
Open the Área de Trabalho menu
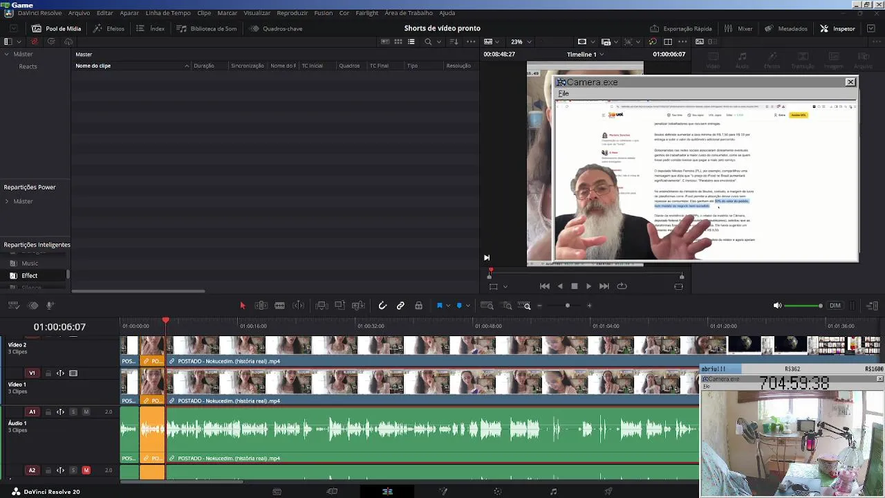409,13
